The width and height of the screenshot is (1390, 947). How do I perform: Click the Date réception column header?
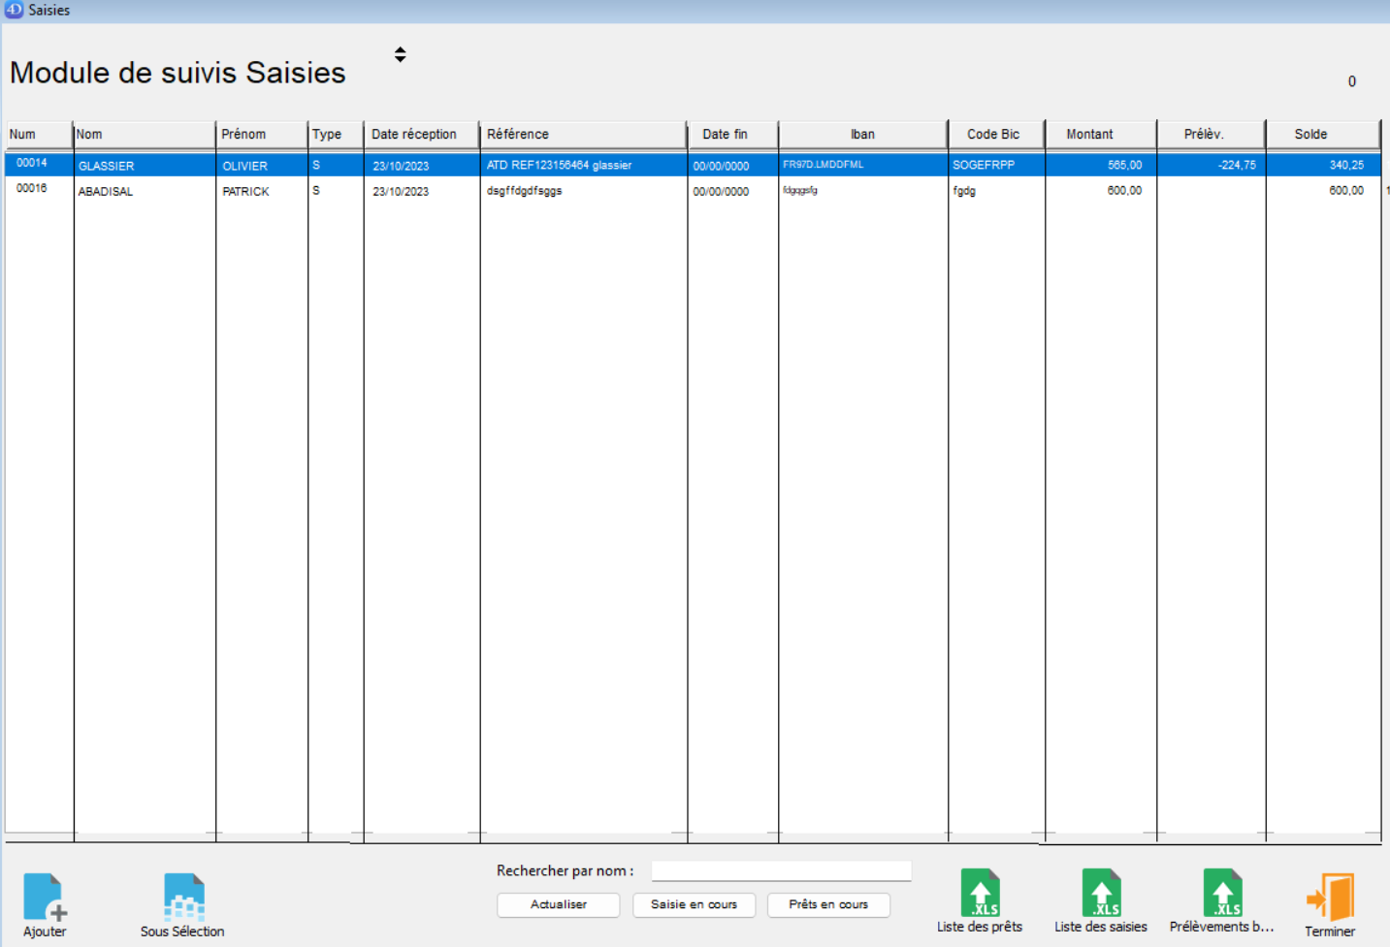(x=422, y=135)
